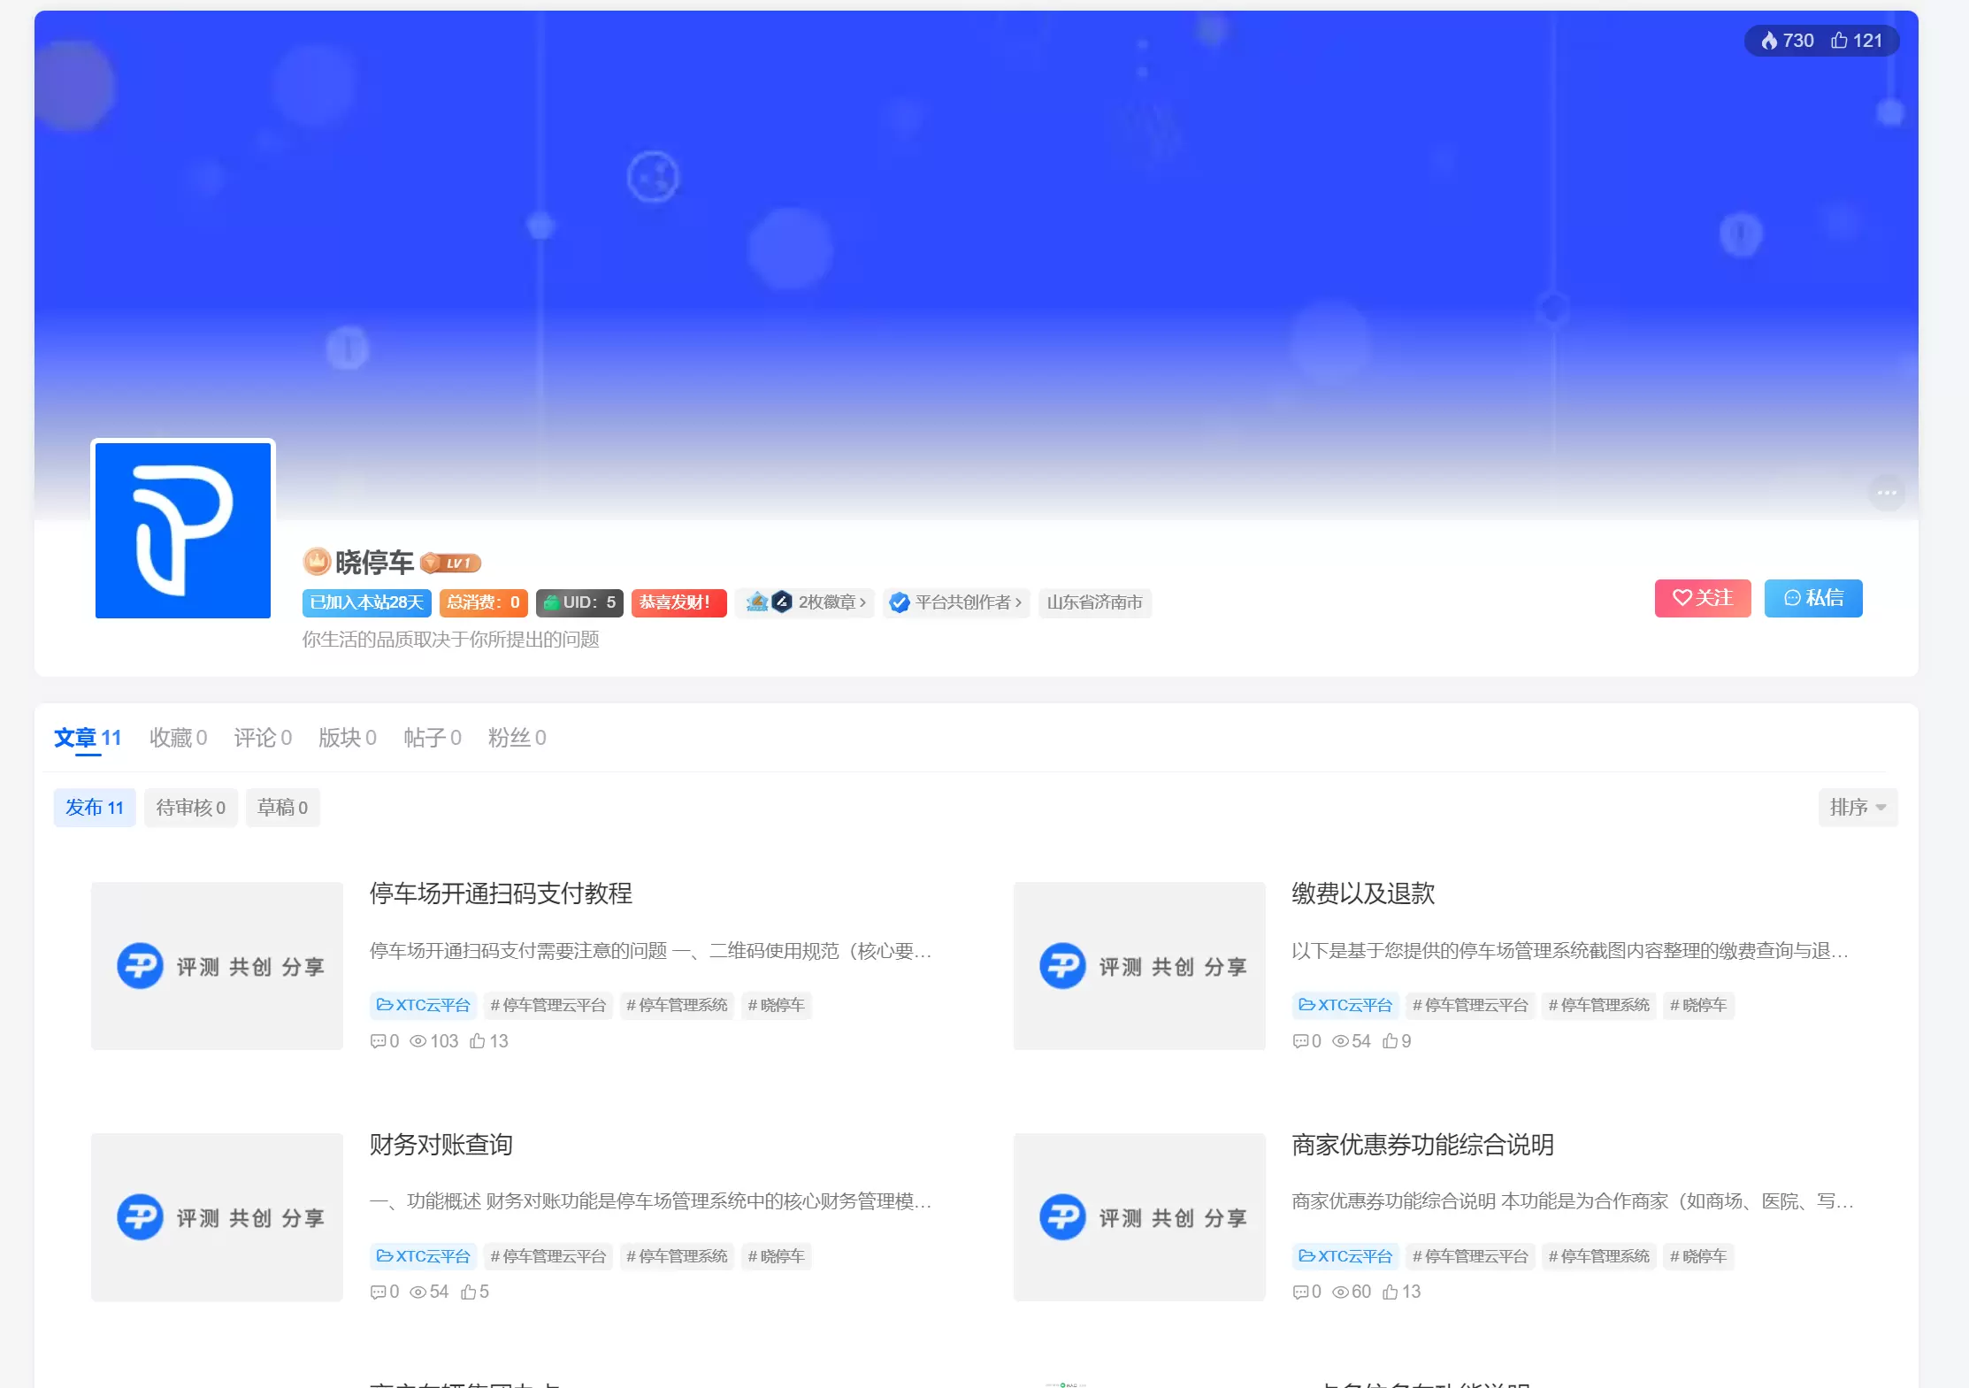Select the 发布 11 filter
This screenshot has height=1388, width=1969.
[x=95, y=808]
